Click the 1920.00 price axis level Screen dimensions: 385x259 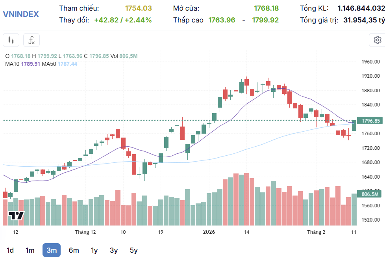click(370, 76)
